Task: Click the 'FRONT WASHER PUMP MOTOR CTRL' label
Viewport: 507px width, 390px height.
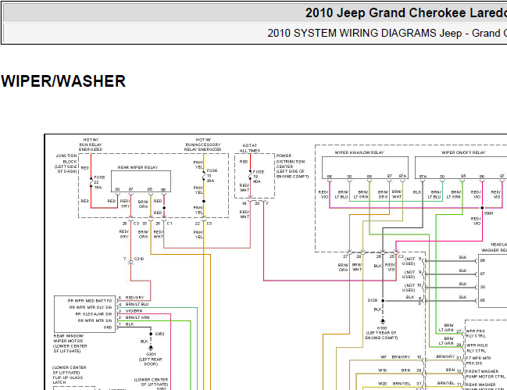Action: tap(485, 374)
